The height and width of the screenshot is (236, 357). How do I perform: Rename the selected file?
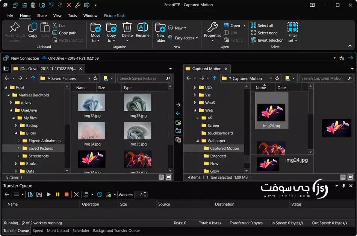pyautogui.click(x=142, y=30)
